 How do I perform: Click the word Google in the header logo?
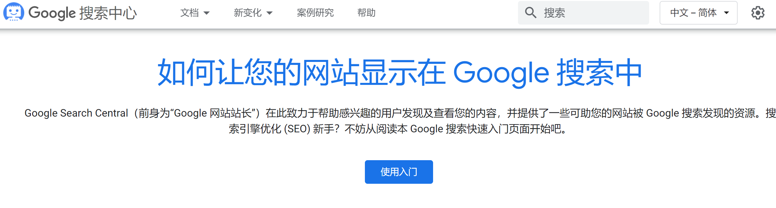tap(52, 13)
